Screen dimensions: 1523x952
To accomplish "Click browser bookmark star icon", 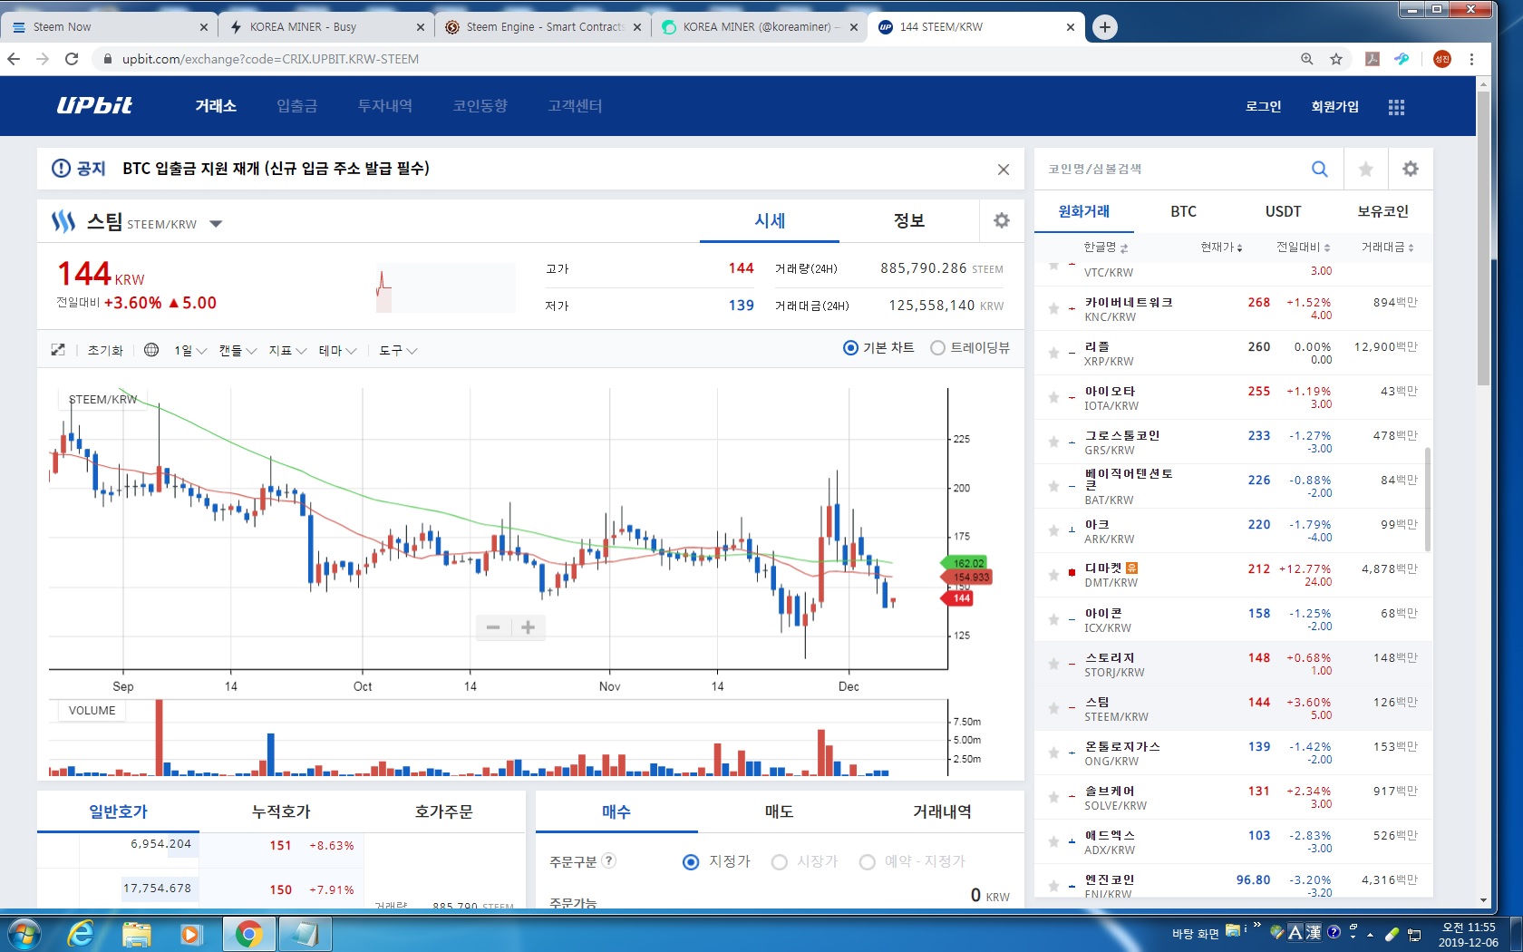I will tap(1335, 59).
